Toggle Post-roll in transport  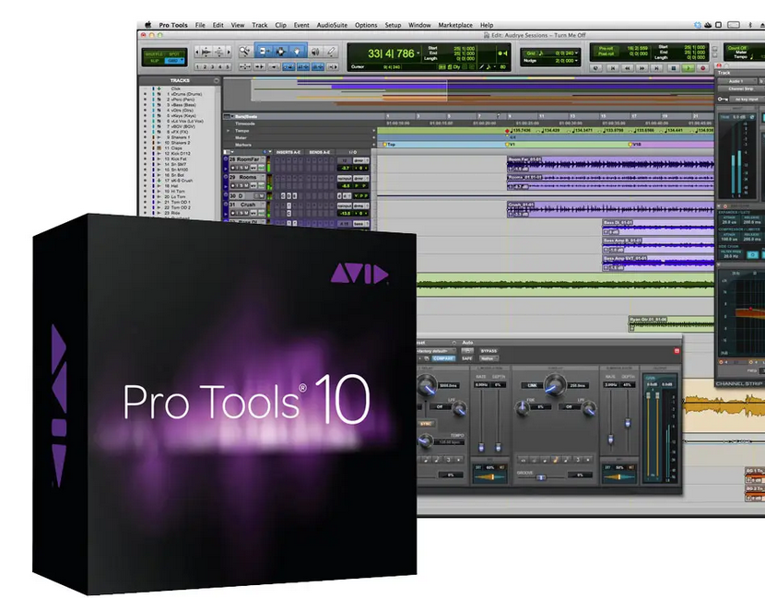(x=606, y=53)
